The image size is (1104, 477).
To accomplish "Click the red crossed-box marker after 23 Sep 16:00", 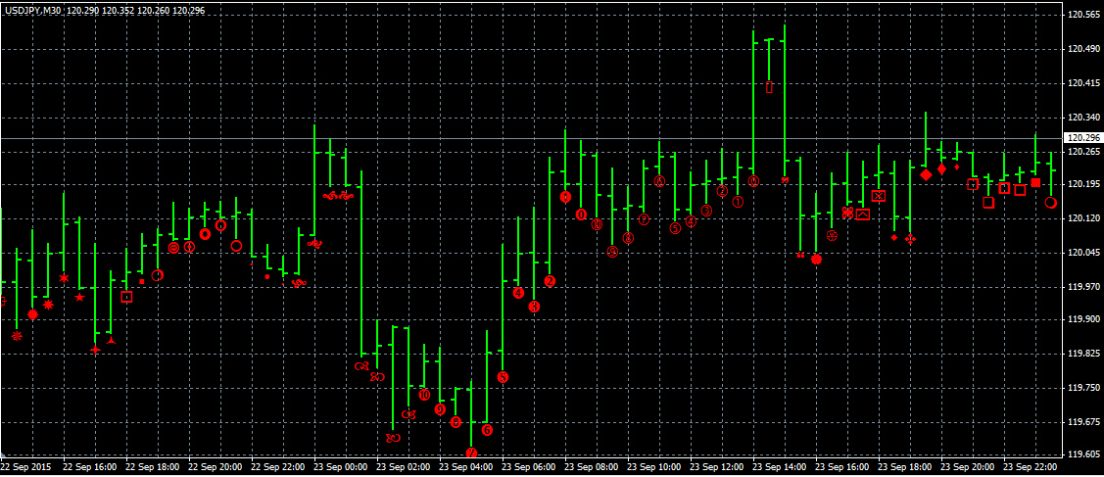I will (879, 195).
